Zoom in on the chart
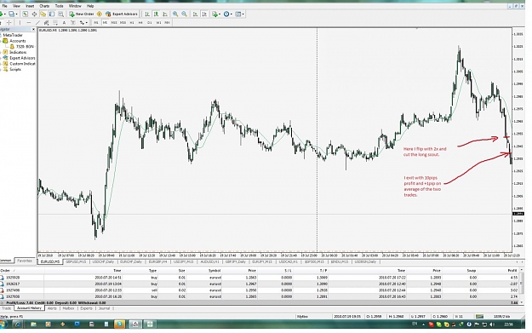The width and height of the screenshot is (532, 333). pyautogui.click(x=175, y=14)
